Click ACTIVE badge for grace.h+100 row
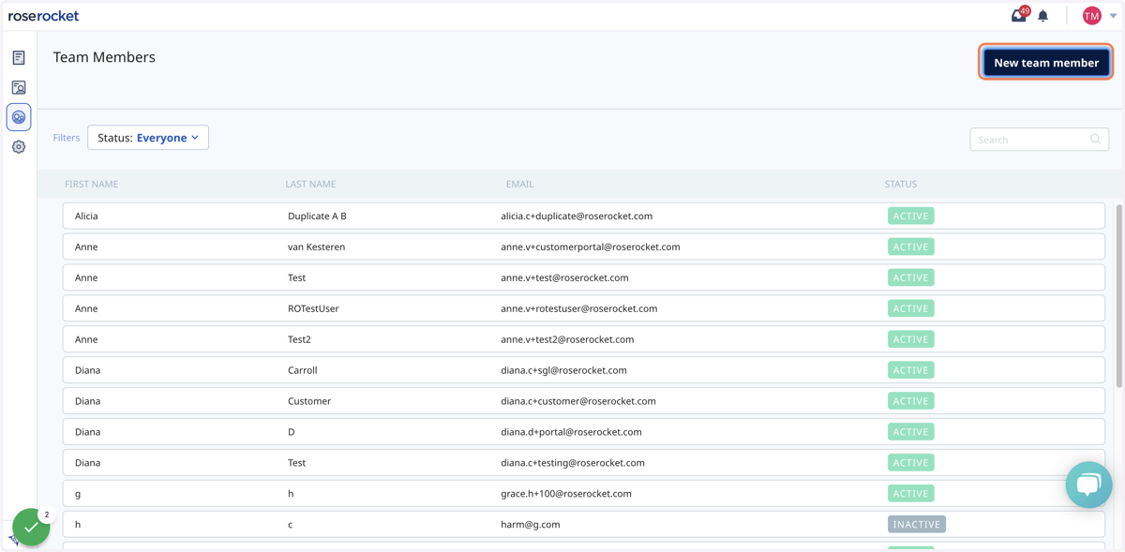 click(910, 494)
